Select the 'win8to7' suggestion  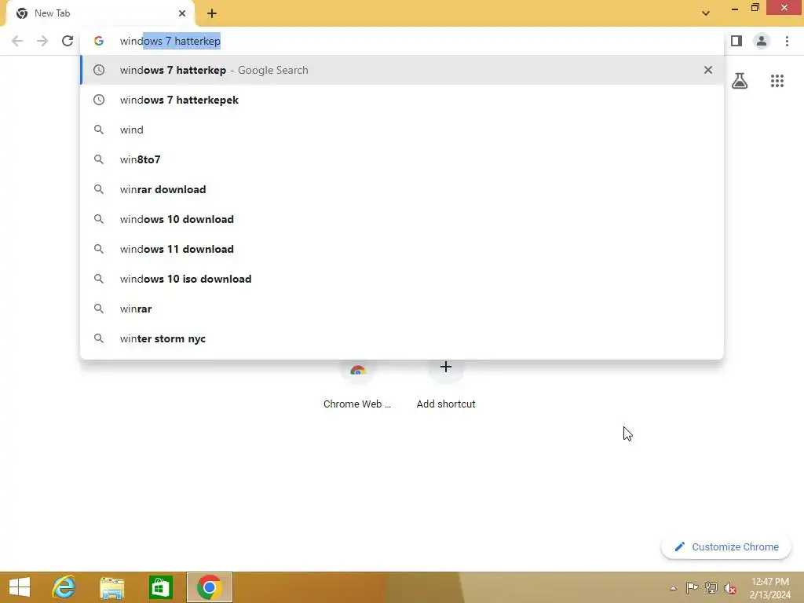pos(402,159)
